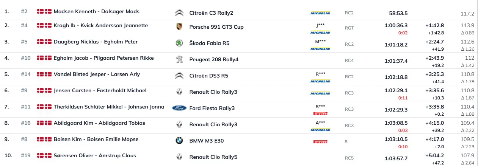Click the red 0:11 penalty for Jensen Carsten
The width and height of the screenshot is (478, 166).
pyautogui.click(x=404, y=98)
